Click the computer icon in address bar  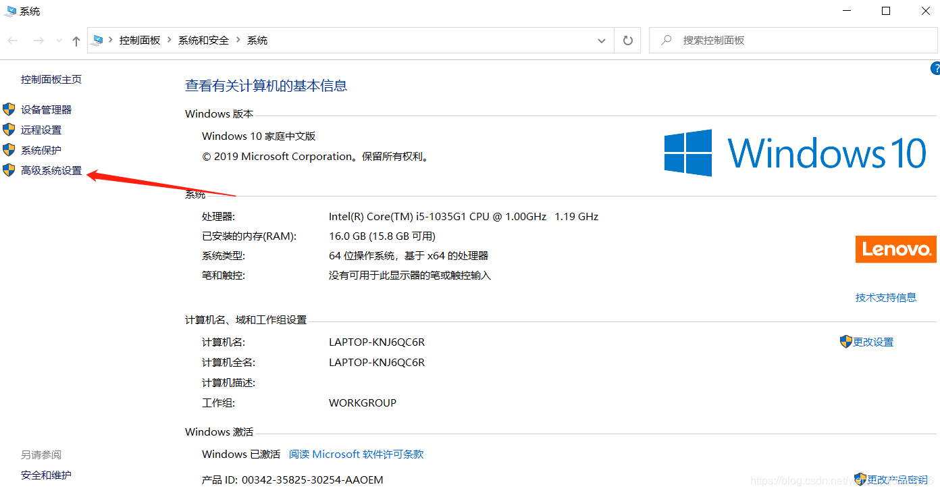[98, 40]
